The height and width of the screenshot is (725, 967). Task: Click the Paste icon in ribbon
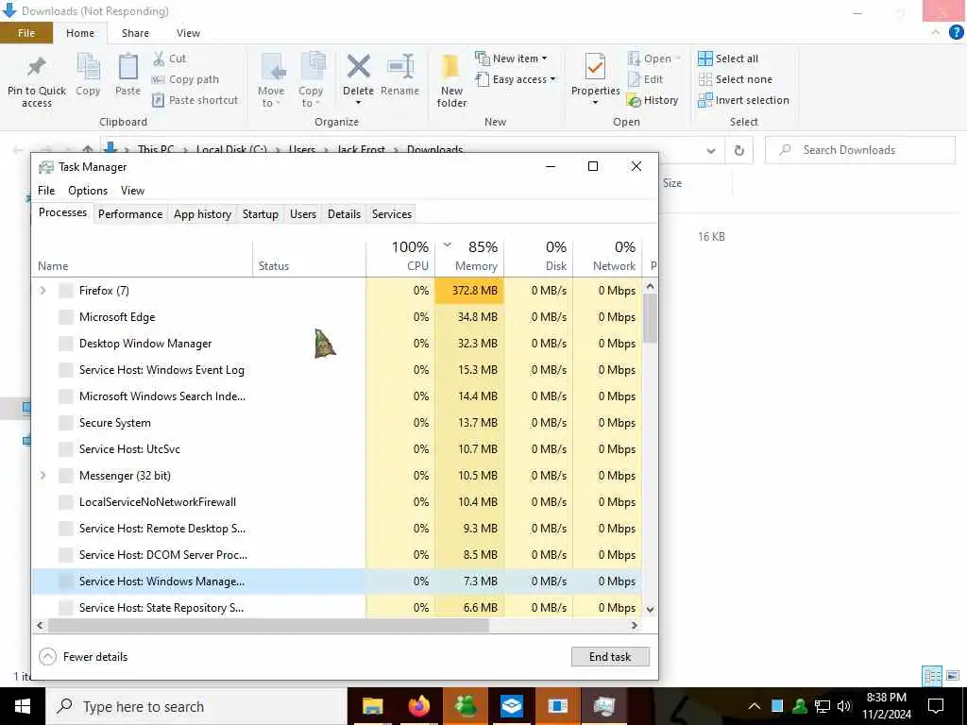tap(128, 67)
